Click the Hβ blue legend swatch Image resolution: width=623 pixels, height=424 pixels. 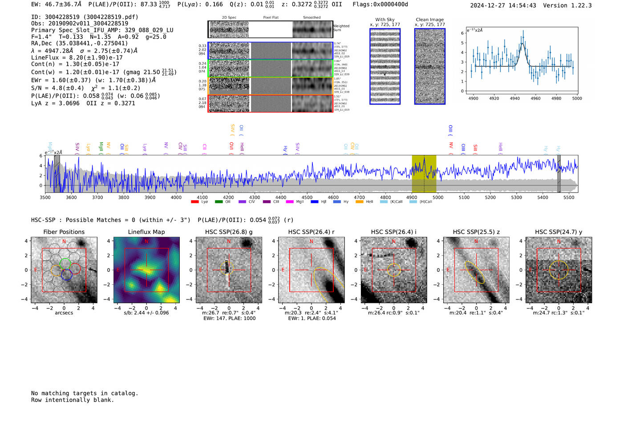pyautogui.click(x=315, y=202)
